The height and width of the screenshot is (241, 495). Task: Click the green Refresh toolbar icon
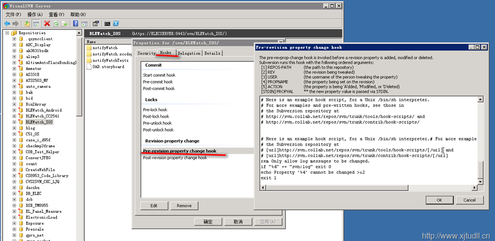coord(56,23)
